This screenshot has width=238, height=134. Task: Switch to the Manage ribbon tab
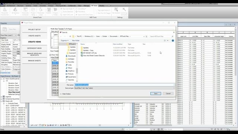[x=86, y=6]
